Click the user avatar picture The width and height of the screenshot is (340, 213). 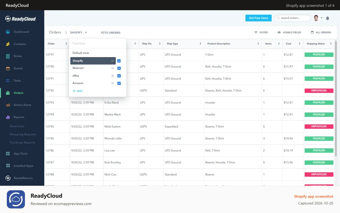[316, 18]
